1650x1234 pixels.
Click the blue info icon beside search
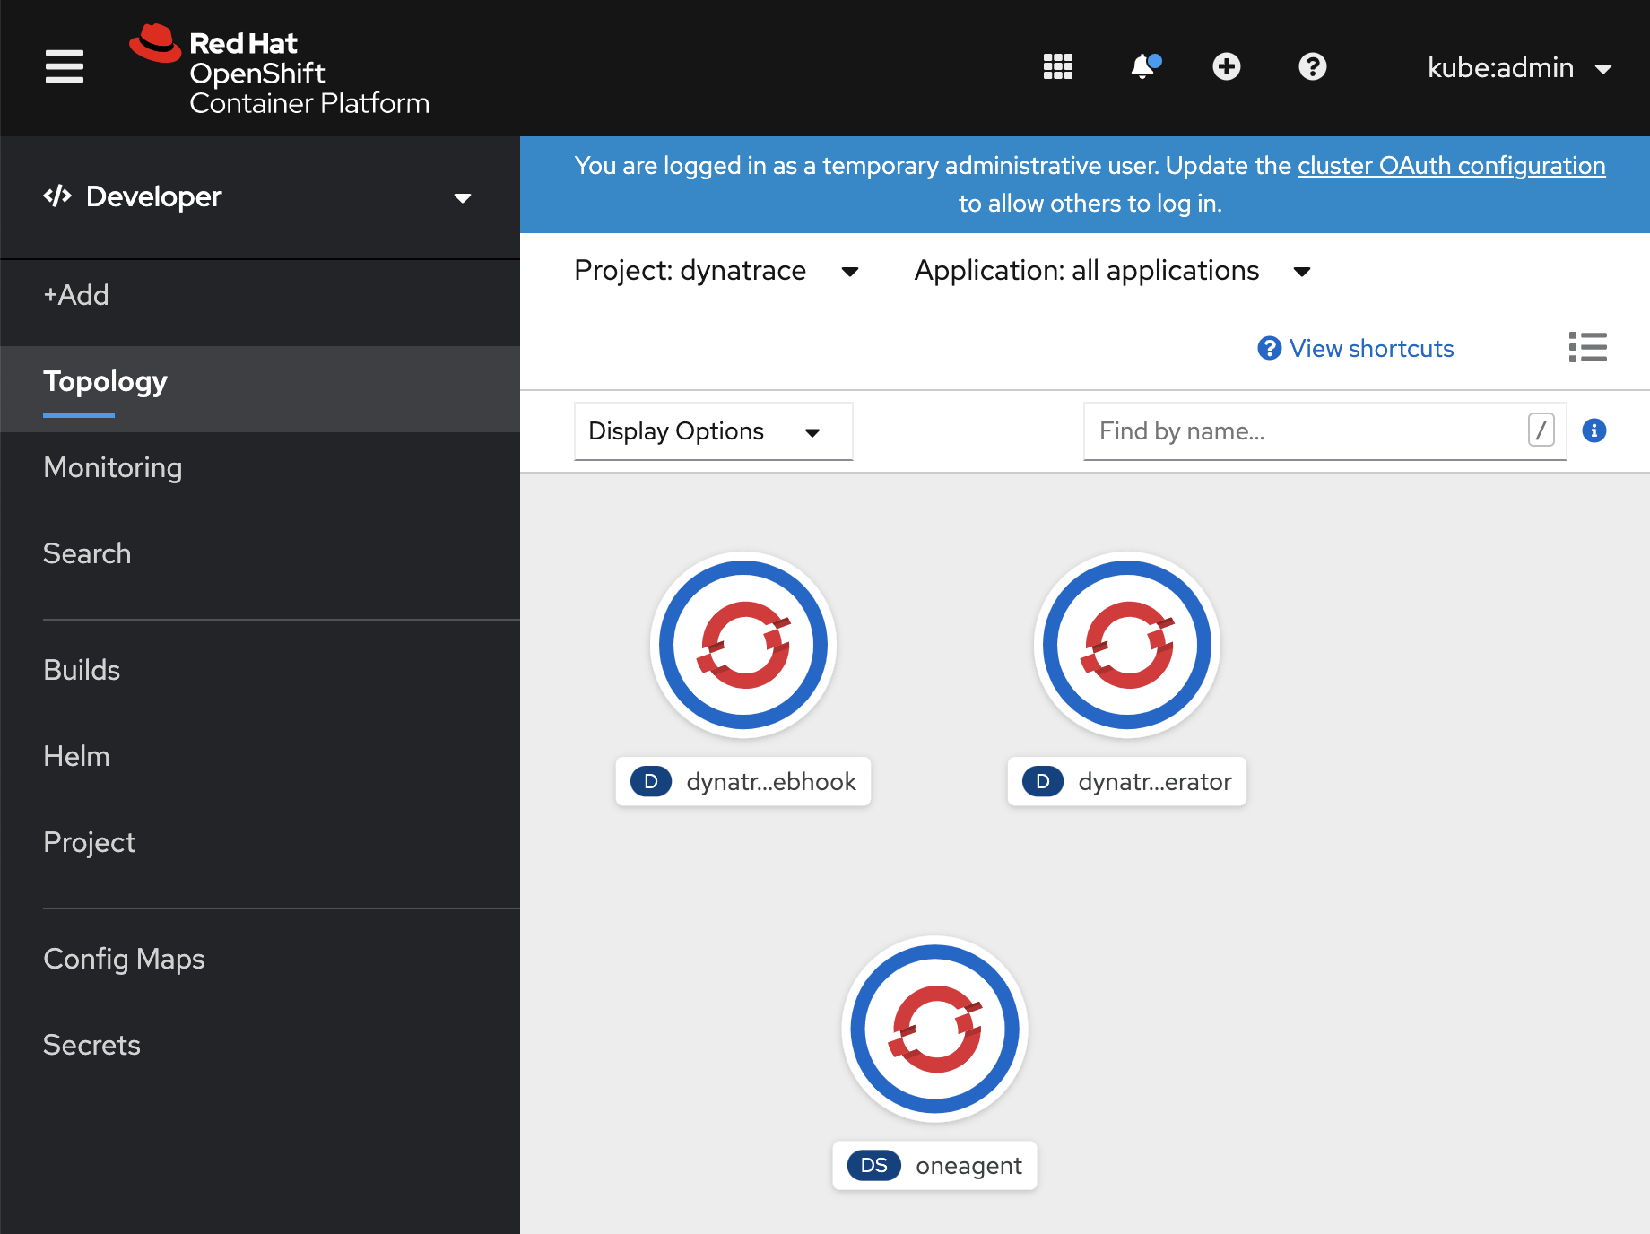tap(1594, 430)
